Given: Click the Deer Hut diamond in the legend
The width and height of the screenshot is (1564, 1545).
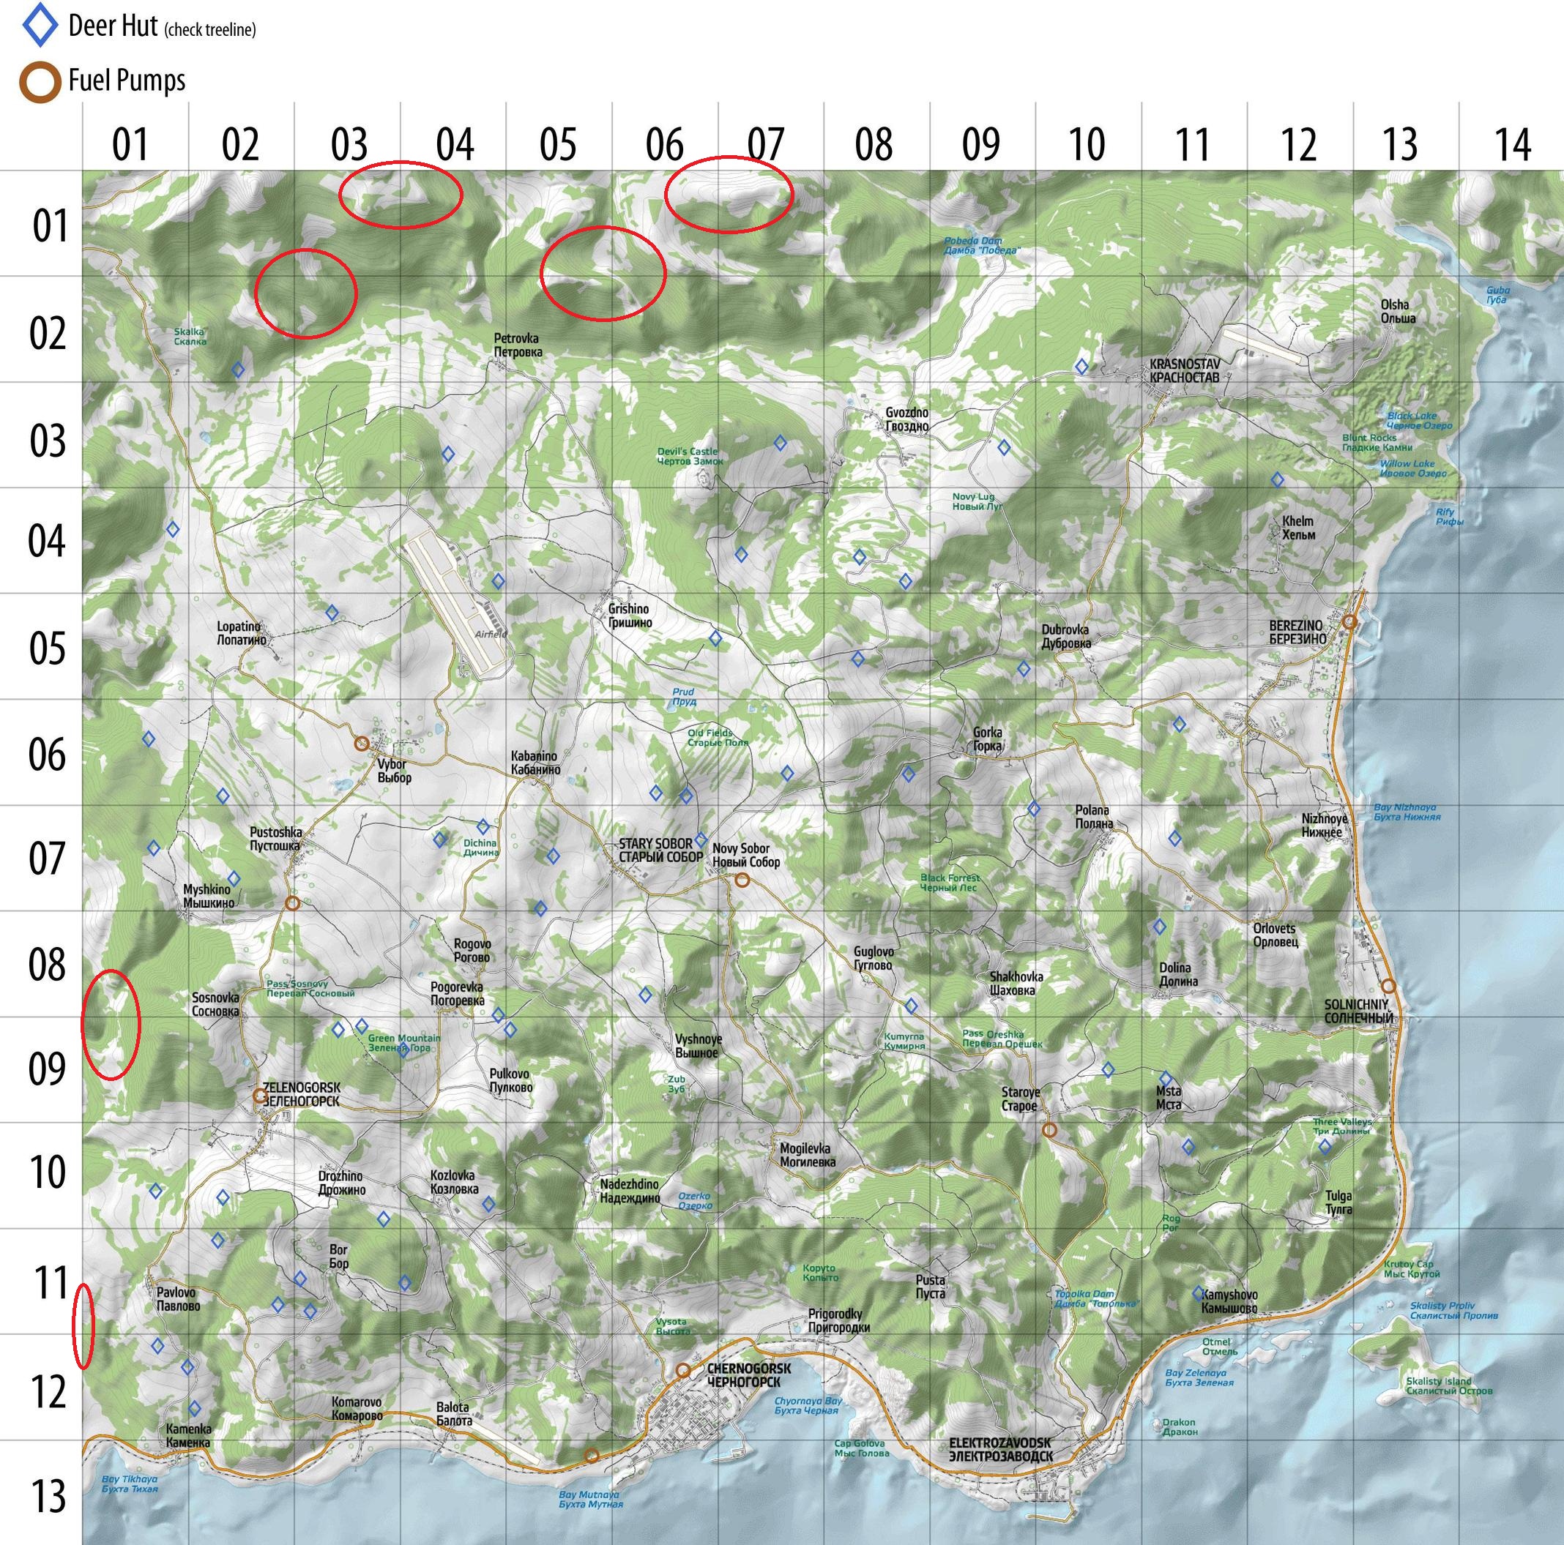Looking at the screenshot, I should click(40, 26).
